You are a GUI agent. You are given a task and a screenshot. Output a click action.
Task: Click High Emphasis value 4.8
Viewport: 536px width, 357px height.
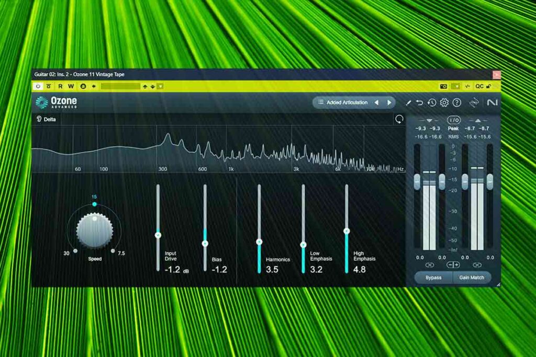[360, 270]
